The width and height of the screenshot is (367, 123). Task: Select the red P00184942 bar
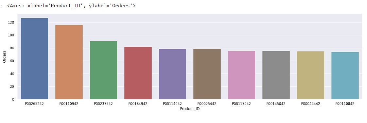click(x=138, y=73)
